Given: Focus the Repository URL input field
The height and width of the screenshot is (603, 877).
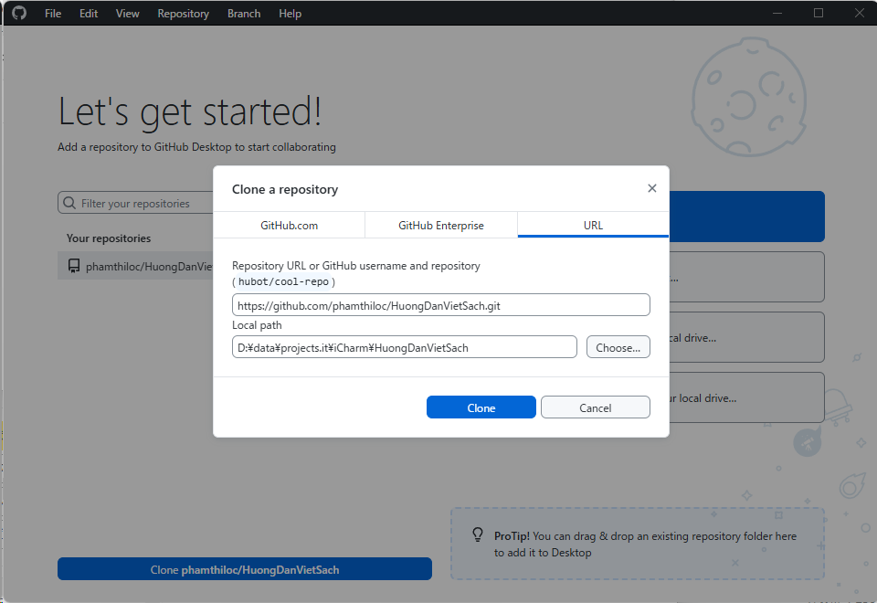Looking at the screenshot, I should pyautogui.click(x=440, y=305).
